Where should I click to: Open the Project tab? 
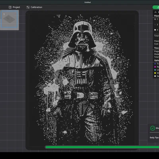(x=14, y=7)
